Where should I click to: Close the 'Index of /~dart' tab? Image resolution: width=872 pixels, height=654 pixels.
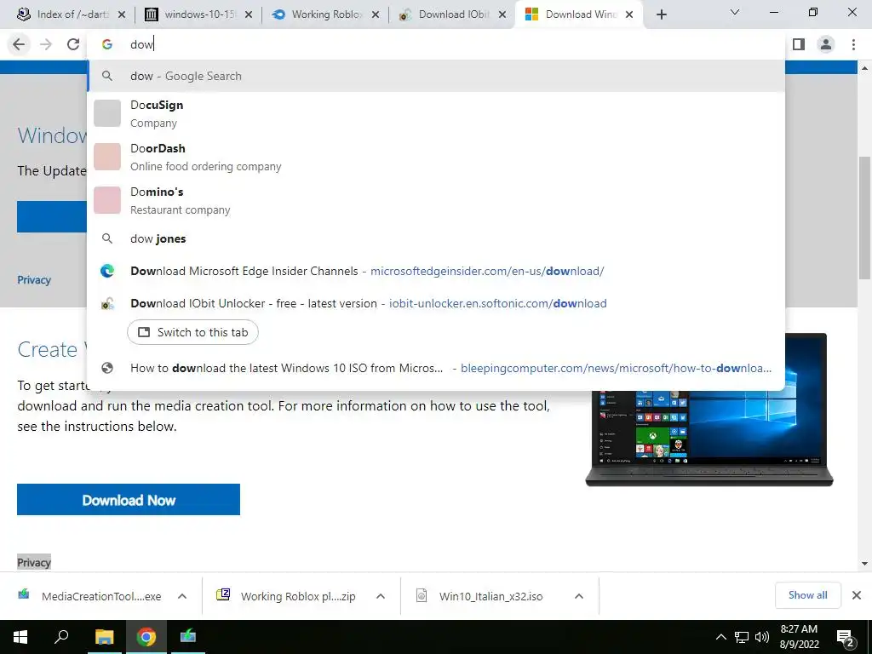click(x=122, y=14)
